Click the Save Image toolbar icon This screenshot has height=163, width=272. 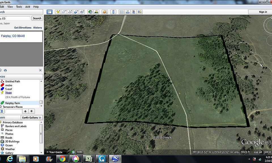(x=134, y=12)
